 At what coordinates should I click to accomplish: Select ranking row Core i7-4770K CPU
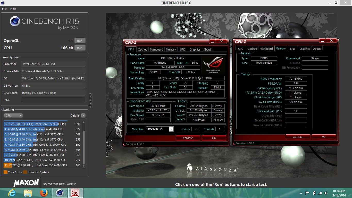coord(42,129)
